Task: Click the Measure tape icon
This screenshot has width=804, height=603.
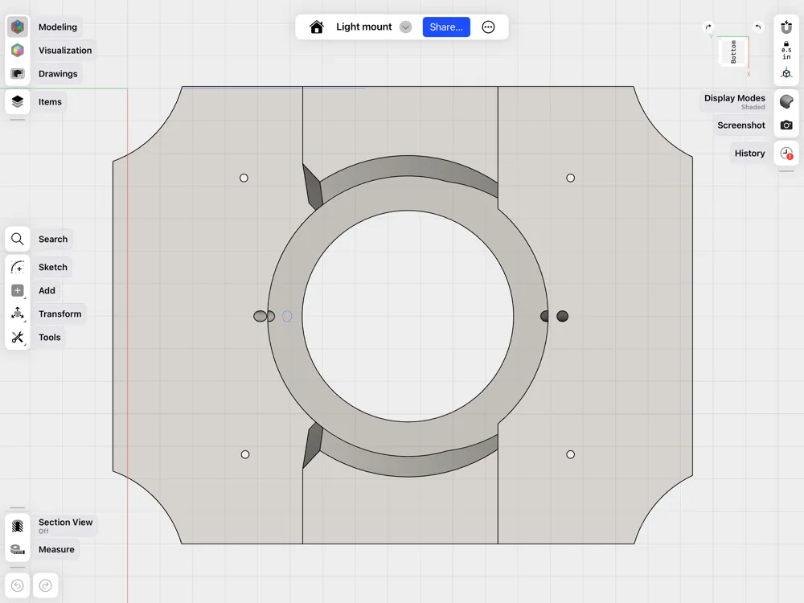Action: (18, 549)
